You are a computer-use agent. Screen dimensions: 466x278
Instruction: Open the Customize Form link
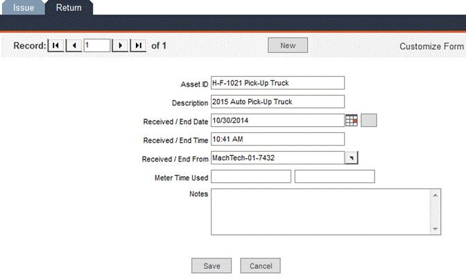point(431,46)
